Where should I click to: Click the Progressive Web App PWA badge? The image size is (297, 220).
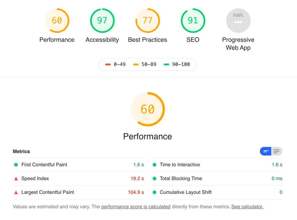pyautogui.click(x=238, y=21)
